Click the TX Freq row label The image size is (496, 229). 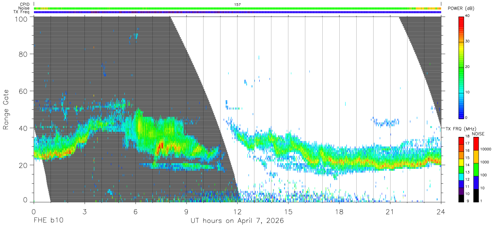click(x=22, y=12)
